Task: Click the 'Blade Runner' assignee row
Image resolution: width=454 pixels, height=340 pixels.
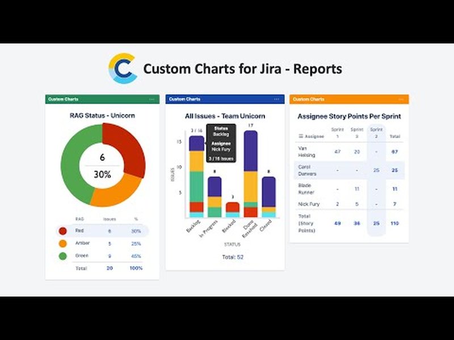Action: click(x=349, y=189)
